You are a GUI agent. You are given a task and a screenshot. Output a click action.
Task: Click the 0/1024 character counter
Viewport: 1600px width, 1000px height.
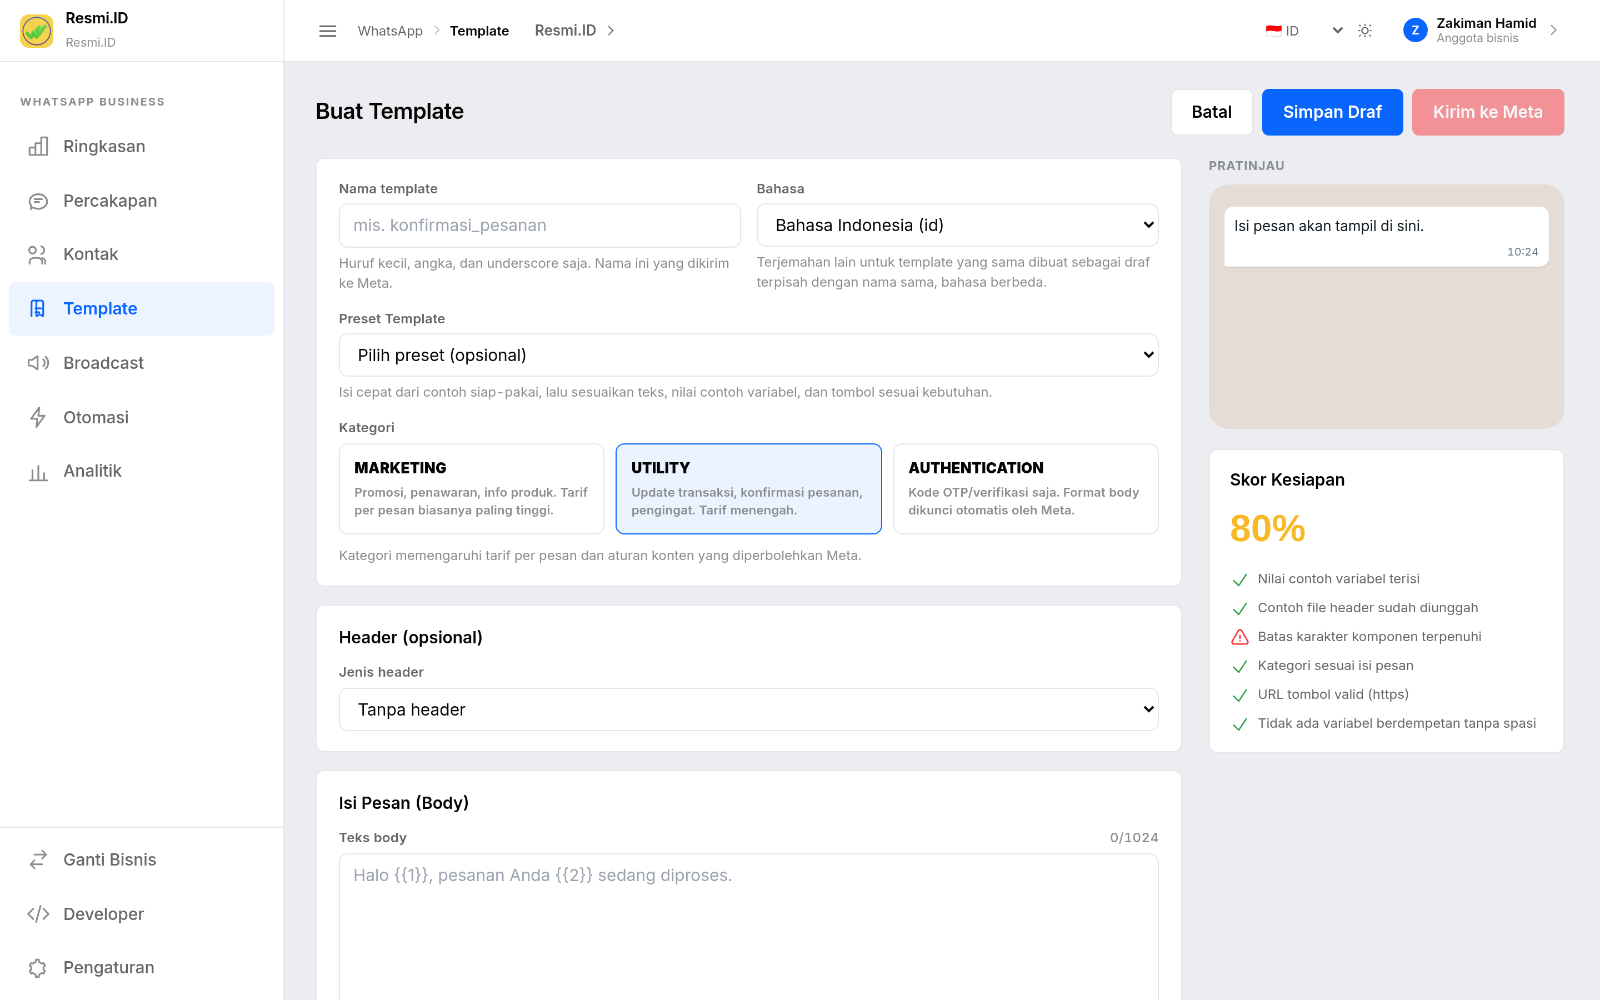click(x=1134, y=838)
